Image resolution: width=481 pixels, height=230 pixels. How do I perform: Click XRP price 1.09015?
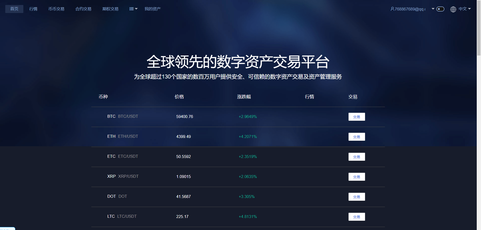point(183,177)
